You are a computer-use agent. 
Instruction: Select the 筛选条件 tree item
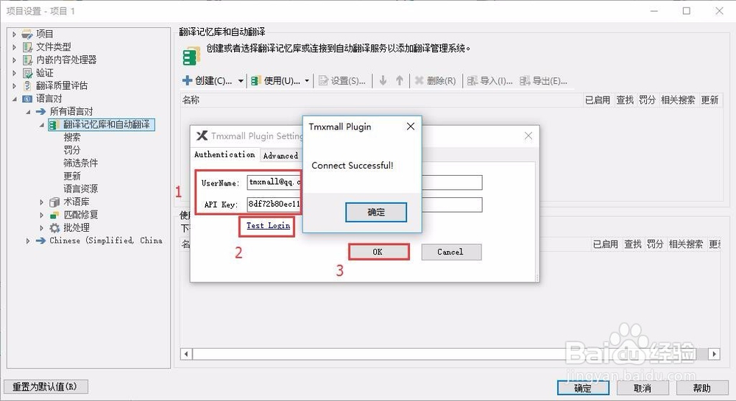tap(81, 163)
